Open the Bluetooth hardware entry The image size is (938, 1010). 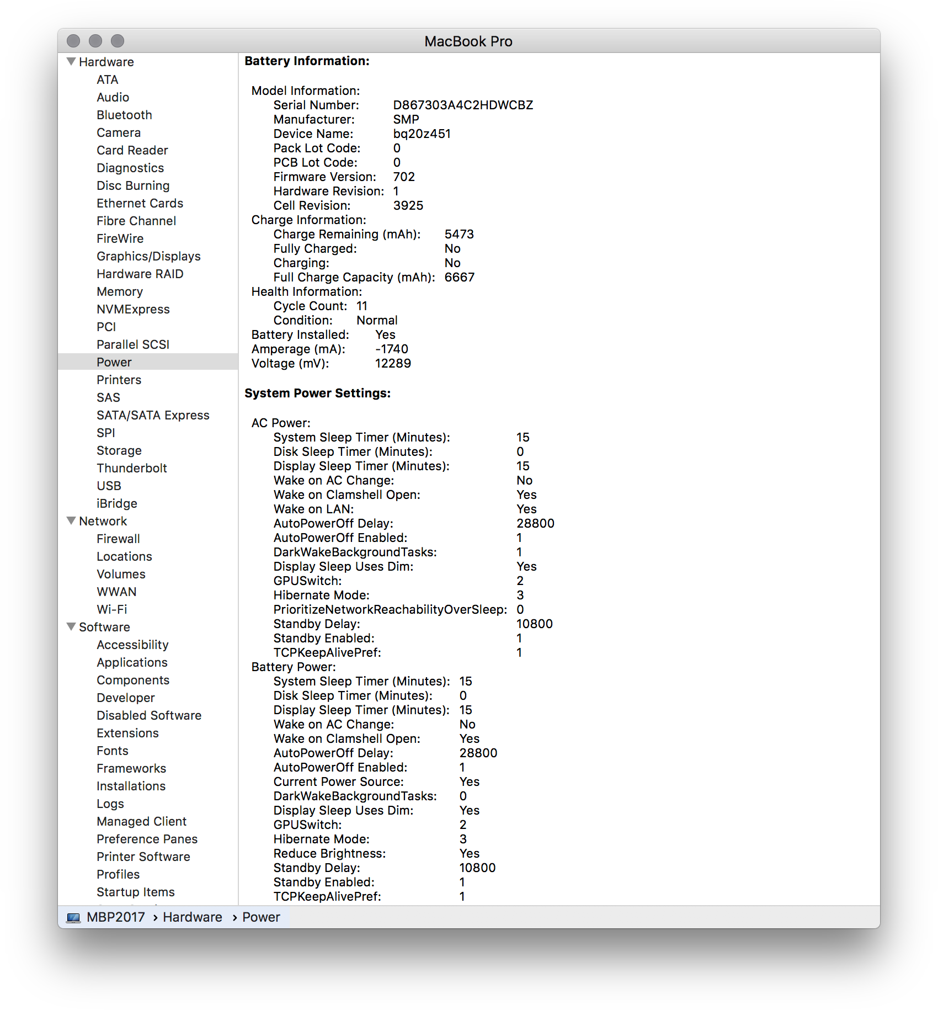click(x=124, y=115)
